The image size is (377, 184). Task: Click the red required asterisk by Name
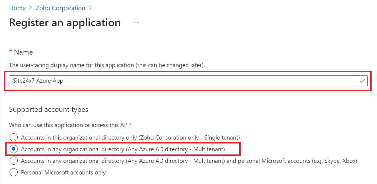(x=11, y=52)
